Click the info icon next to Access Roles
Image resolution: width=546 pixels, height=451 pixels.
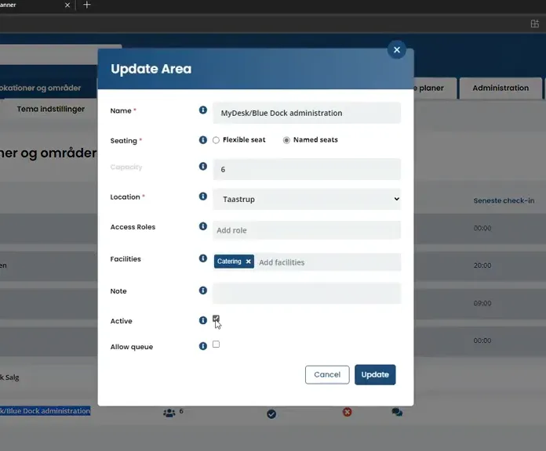pos(203,226)
